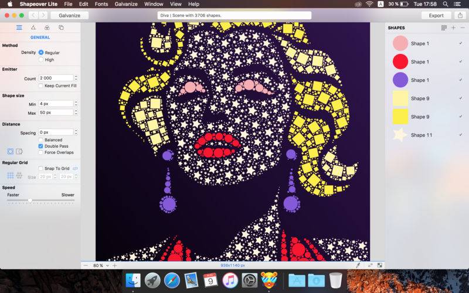
Task: Click the Count input field showing 2 000
Action: [56, 78]
